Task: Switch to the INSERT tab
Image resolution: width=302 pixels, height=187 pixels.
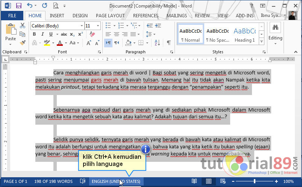Action: [57, 16]
